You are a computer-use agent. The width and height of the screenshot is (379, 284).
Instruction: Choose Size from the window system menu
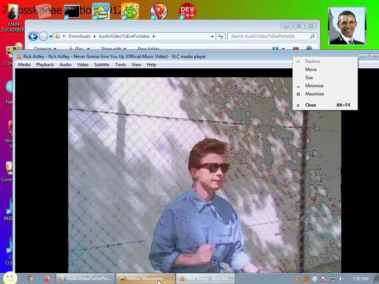pos(325,78)
